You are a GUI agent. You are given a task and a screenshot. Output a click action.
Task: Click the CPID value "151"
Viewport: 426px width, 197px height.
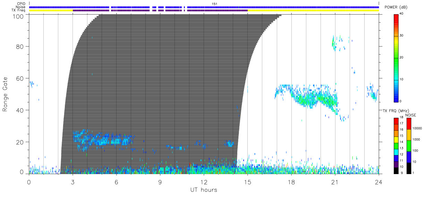point(215,4)
